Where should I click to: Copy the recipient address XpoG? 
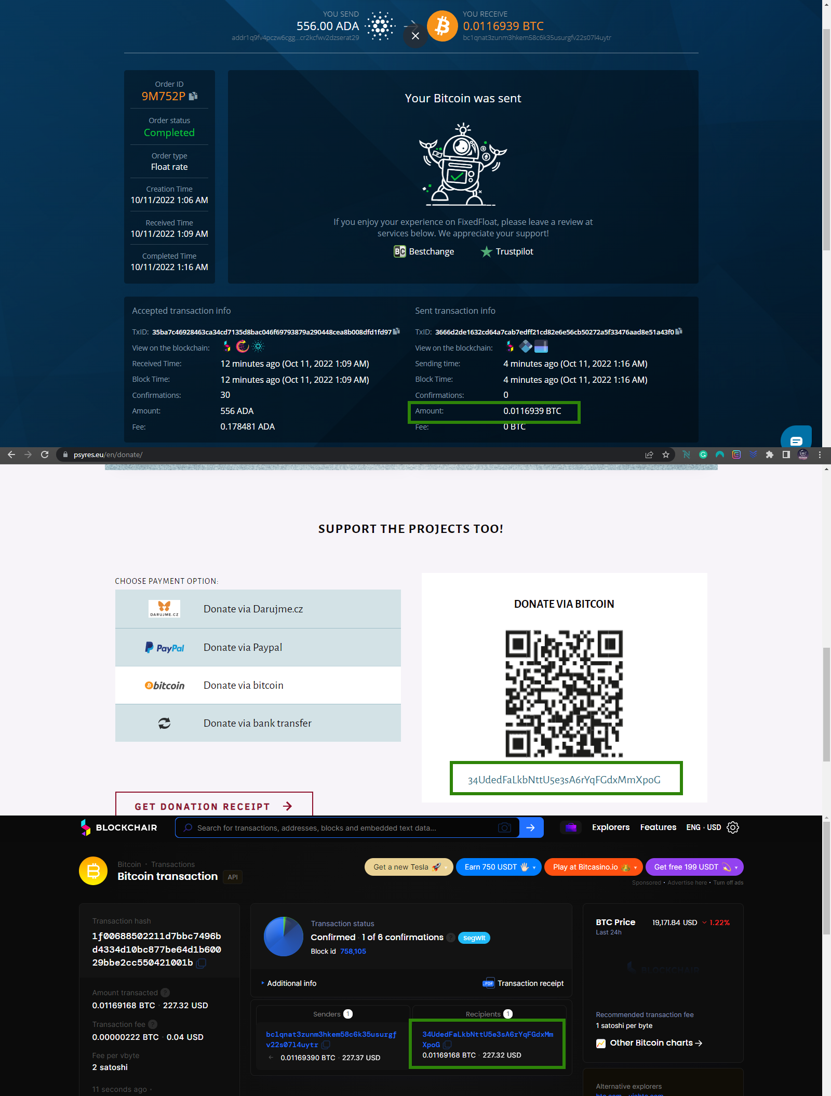coord(448,1045)
